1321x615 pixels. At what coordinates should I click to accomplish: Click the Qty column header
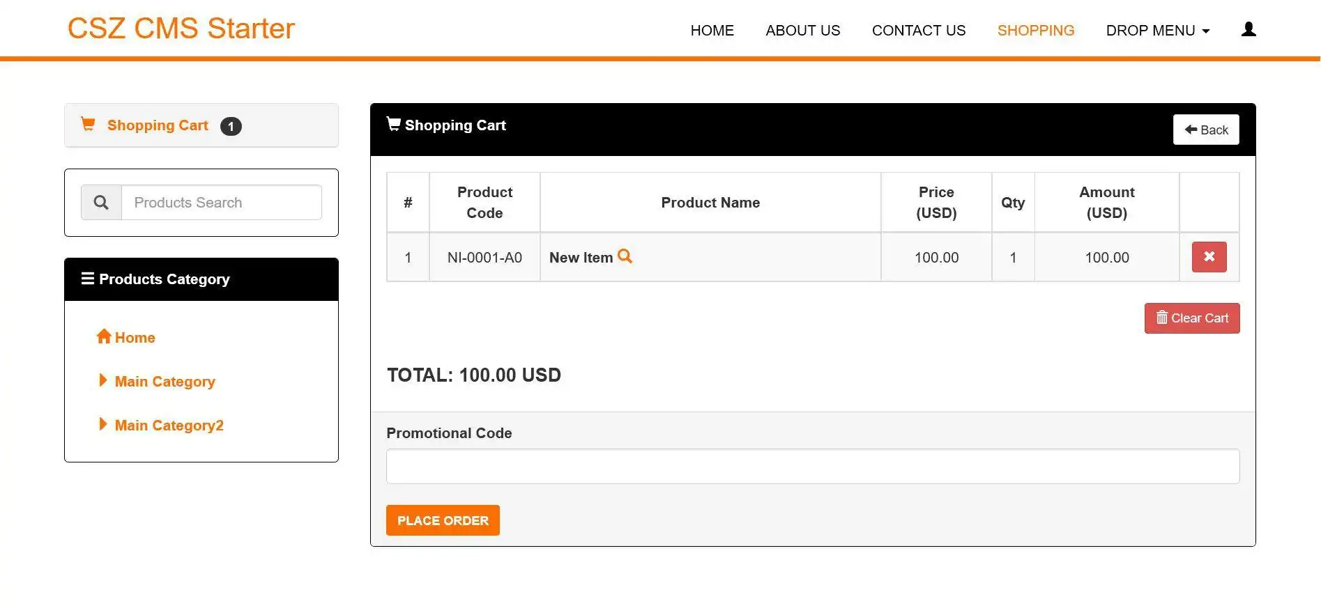coord(1013,203)
